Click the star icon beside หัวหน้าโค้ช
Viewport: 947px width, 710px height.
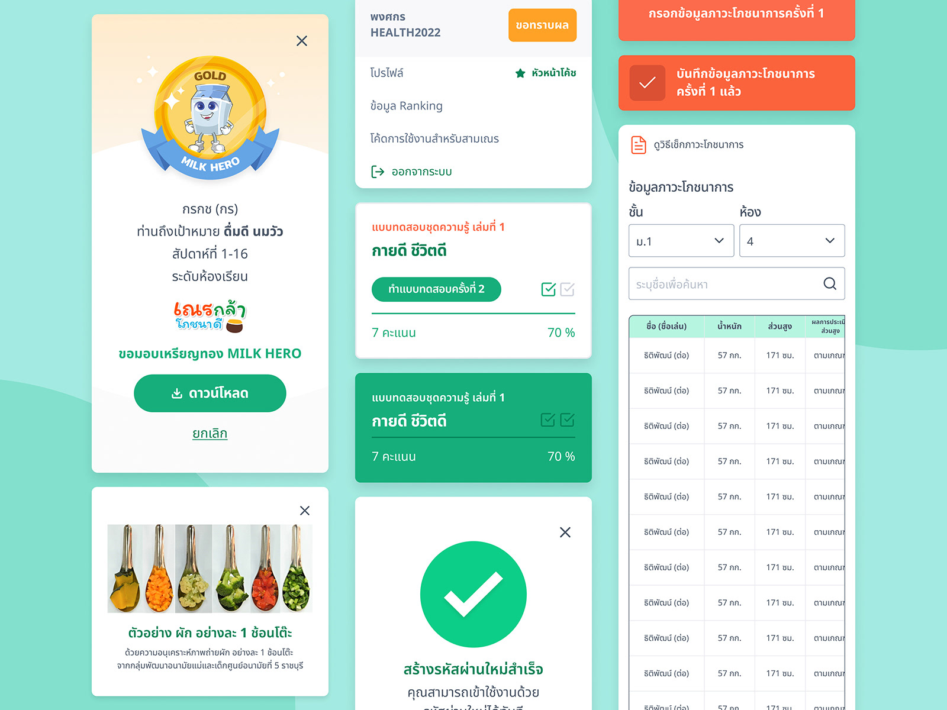520,73
